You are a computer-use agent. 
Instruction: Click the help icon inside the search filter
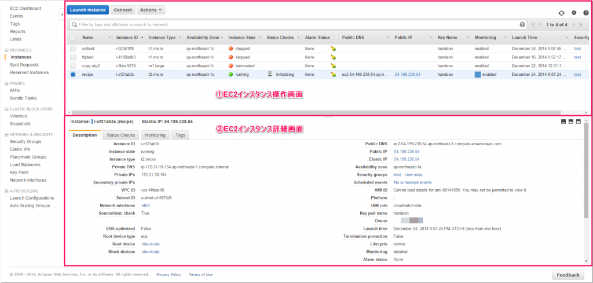pos(522,24)
